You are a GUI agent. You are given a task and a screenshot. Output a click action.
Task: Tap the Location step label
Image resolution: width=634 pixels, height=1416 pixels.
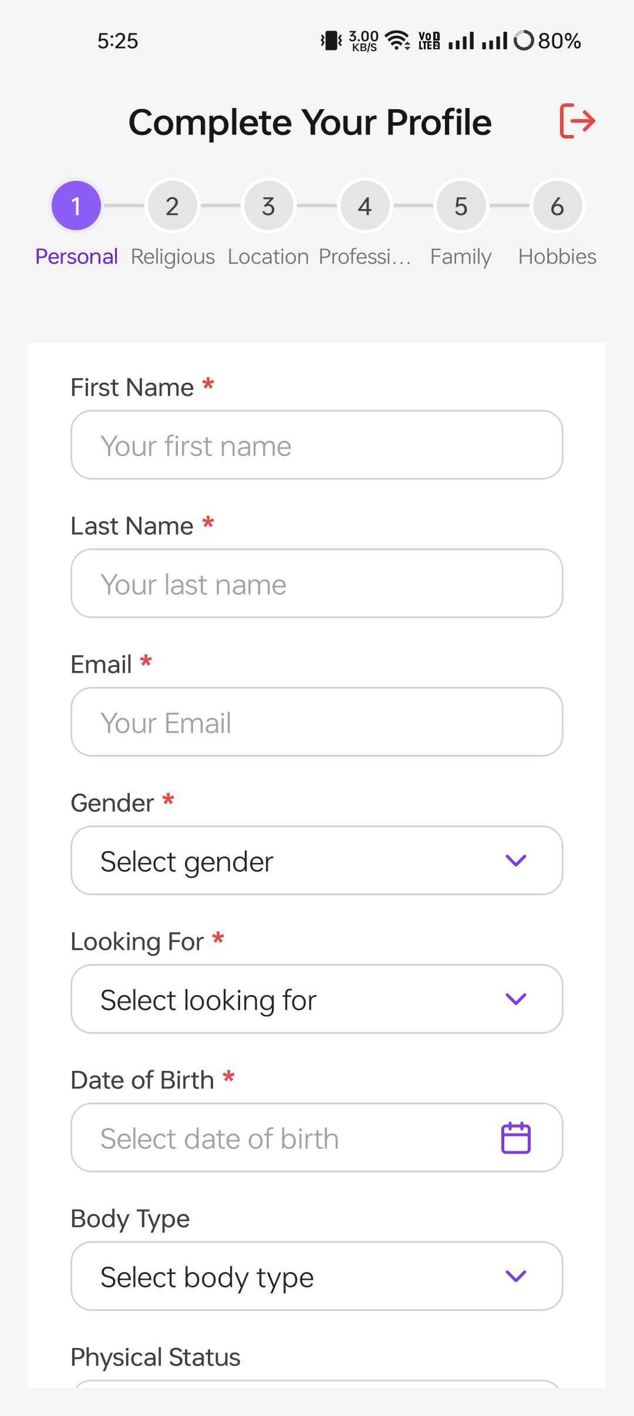pyautogui.click(x=268, y=257)
